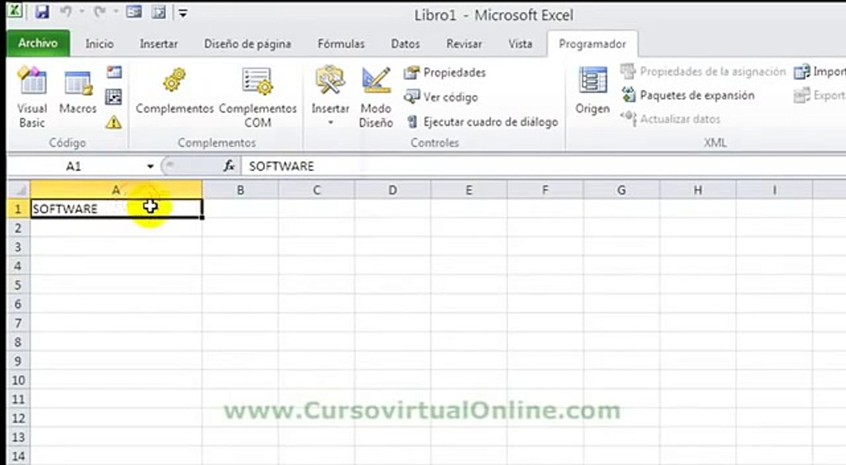The width and height of the screenshot is (846, 465).
Task: Toggle Use Relative References icon
Action: (114, 97)
